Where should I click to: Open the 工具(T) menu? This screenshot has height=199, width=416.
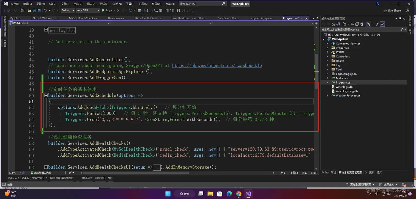[x=130, y=4]
